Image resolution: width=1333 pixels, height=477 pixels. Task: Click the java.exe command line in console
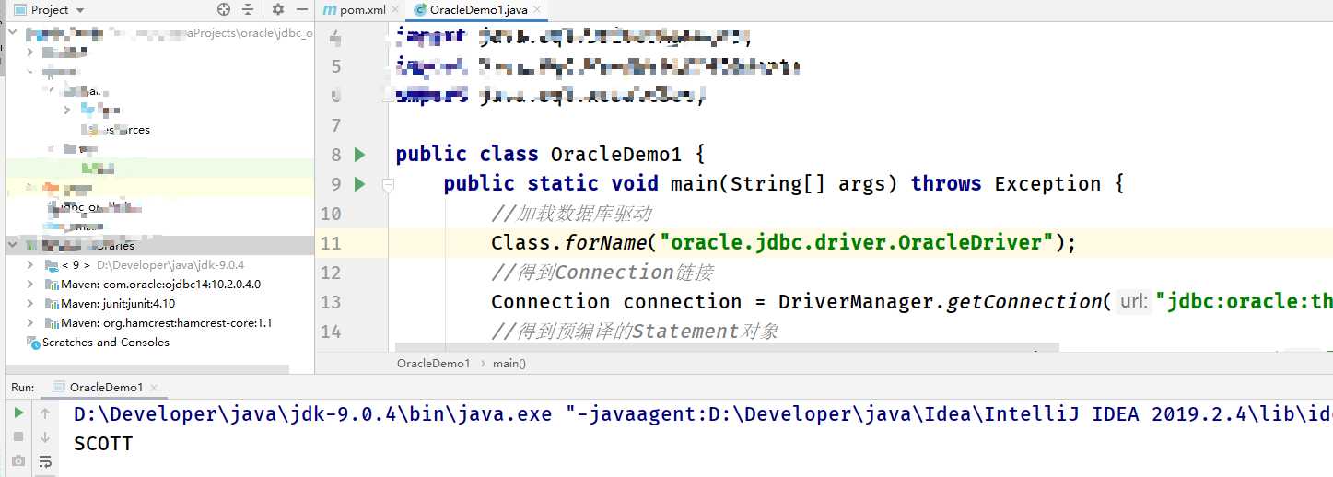[x=703, y=414]
